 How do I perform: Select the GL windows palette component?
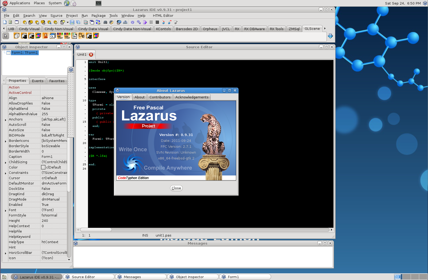coord(53,36)
